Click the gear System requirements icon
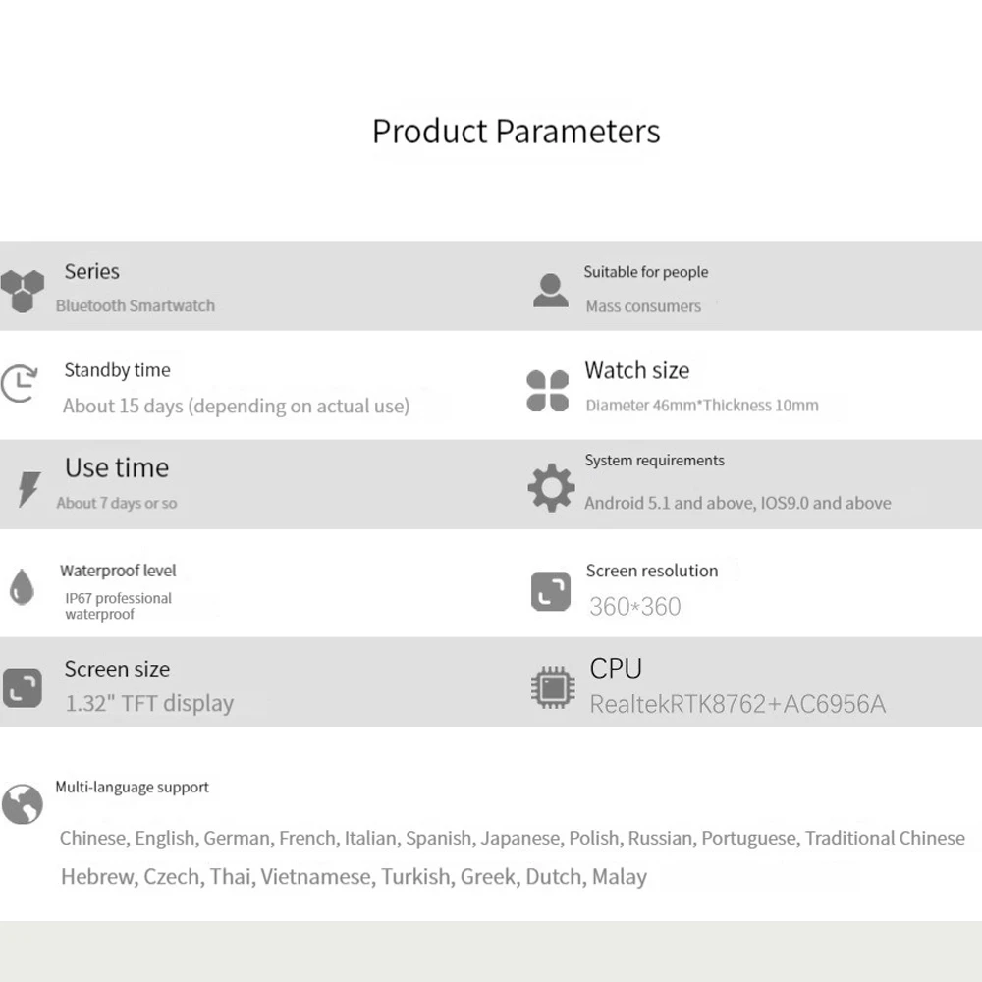982x982 pixels. coord(551,487)
